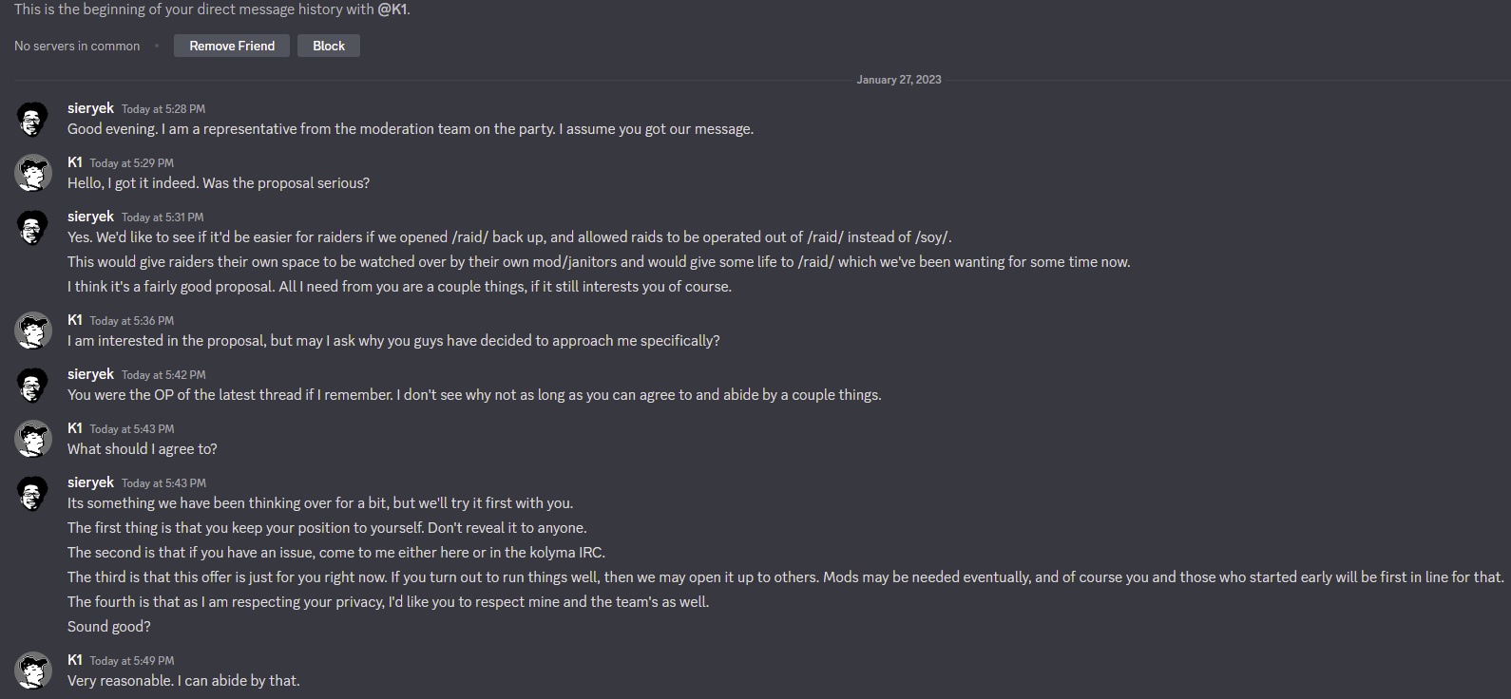Click the January 27, 2023 date divider
The width and height of the screenshot is (1511, 699).
tap(899, 80)
